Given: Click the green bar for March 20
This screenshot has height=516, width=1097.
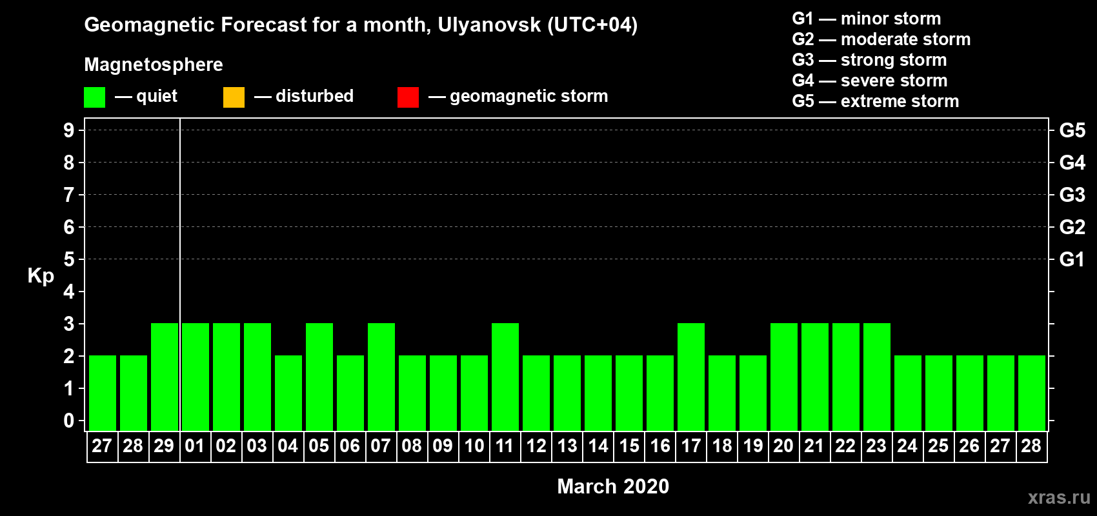Looking at the screenshot, I should [x=784, y=377].
